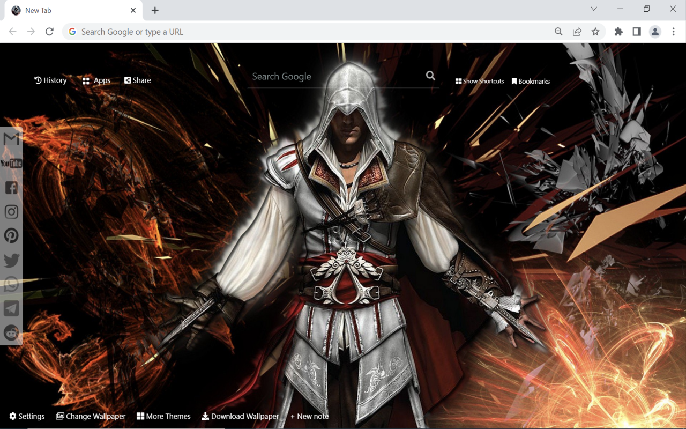The width and height of the screenshot is (686, 429).
Task: Open Facebook from the sidebar
Action: (11, 188)
